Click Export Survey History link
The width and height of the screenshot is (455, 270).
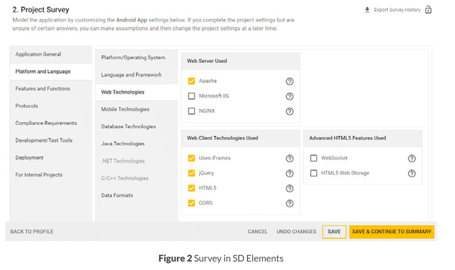(397, 10)
